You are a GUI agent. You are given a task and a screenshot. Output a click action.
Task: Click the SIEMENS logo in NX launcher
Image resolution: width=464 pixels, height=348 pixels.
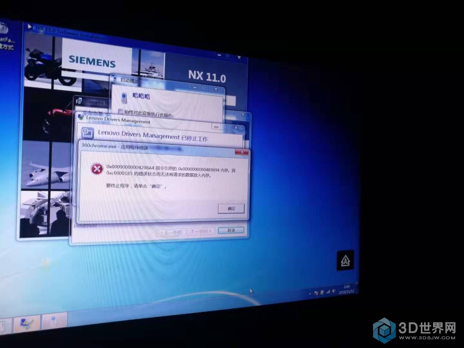92,61
